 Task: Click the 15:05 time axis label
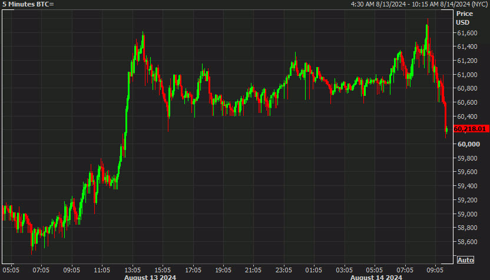click(163, 270)
